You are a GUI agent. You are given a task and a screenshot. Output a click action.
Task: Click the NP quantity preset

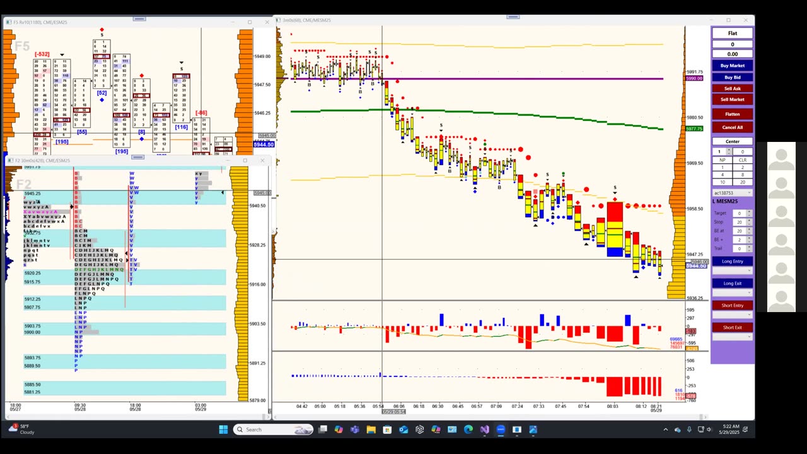(x=722, y=160)
